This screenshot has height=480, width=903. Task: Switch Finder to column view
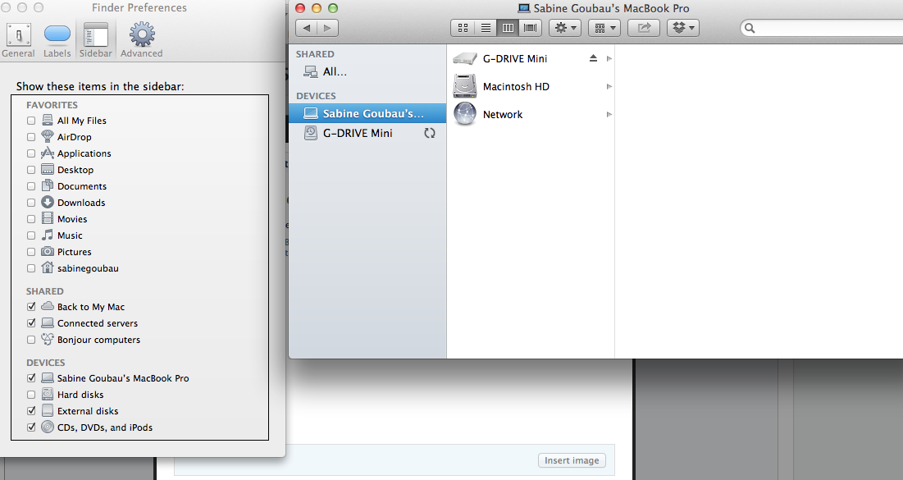508,28
